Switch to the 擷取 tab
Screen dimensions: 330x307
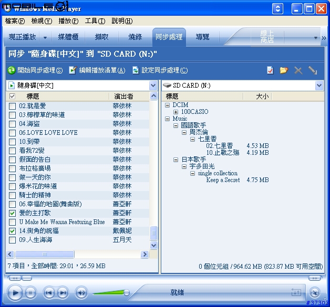click(x=101, y=37)
